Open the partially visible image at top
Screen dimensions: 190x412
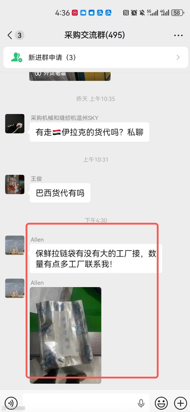(x=70, y=76)
